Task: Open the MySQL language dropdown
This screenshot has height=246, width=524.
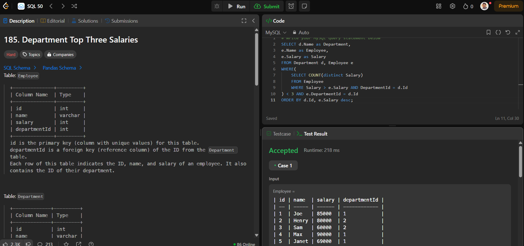Action: [276, 32]
